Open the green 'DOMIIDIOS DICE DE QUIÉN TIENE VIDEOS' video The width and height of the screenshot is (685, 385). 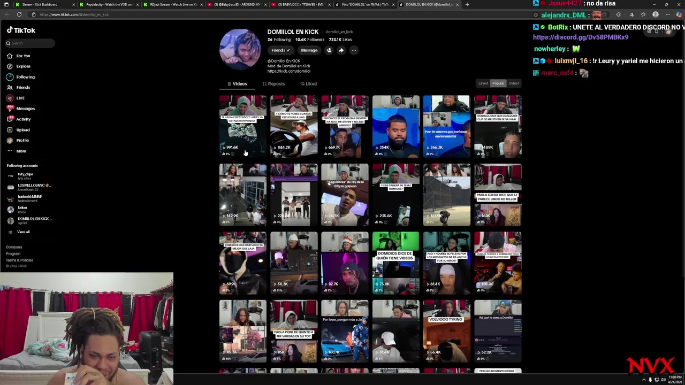click(395, 263)
